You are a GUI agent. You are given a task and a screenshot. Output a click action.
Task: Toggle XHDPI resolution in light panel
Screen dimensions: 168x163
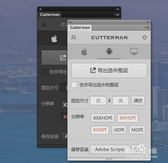coord(100,130)
